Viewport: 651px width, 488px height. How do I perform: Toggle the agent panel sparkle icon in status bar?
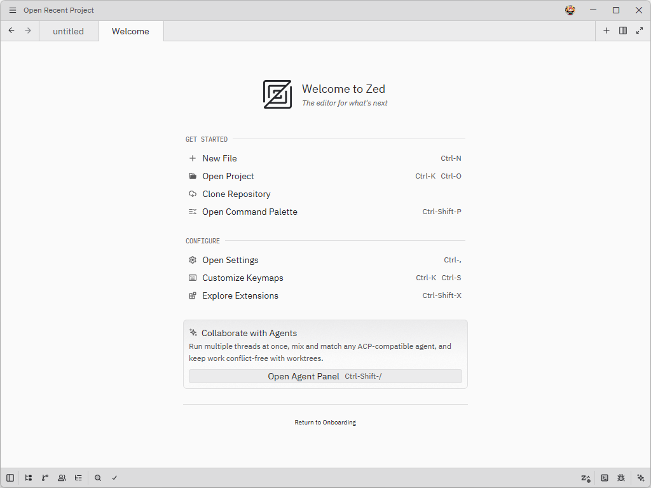(x=641, y=478)
